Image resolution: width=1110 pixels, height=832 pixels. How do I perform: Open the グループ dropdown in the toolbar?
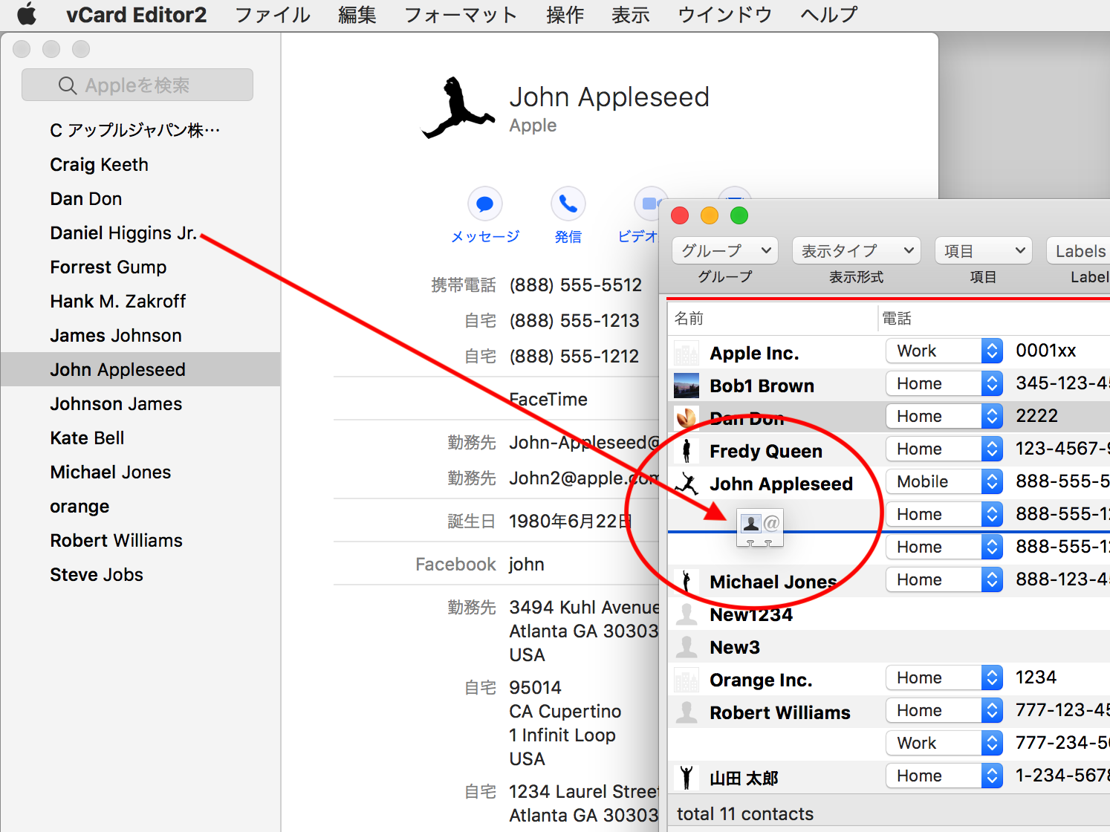point(725,251)
